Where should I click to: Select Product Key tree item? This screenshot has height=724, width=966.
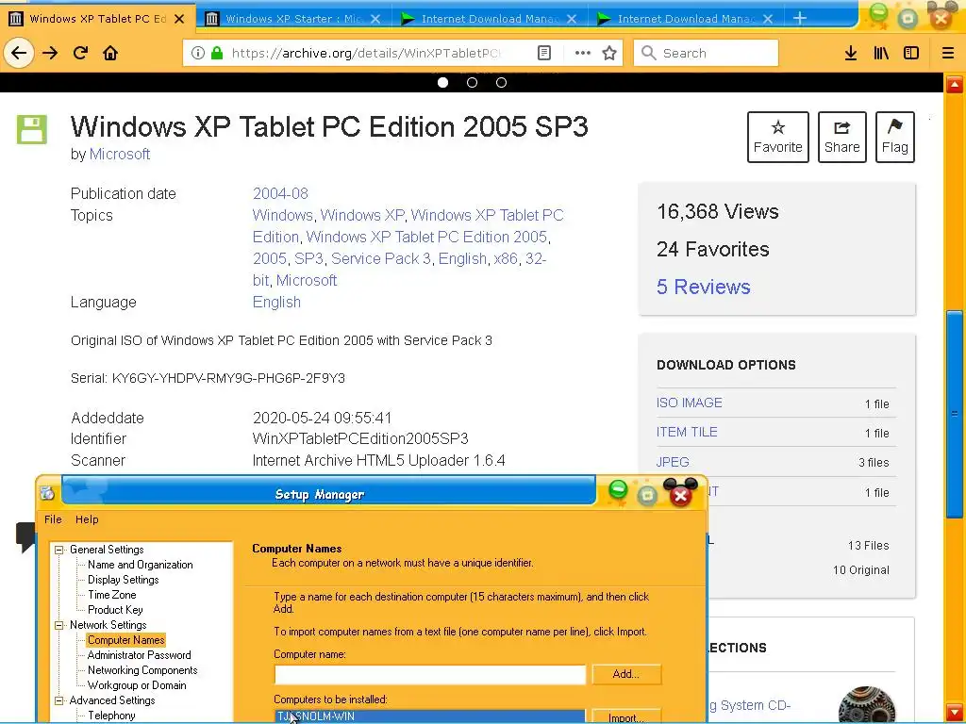coord(115,610)
